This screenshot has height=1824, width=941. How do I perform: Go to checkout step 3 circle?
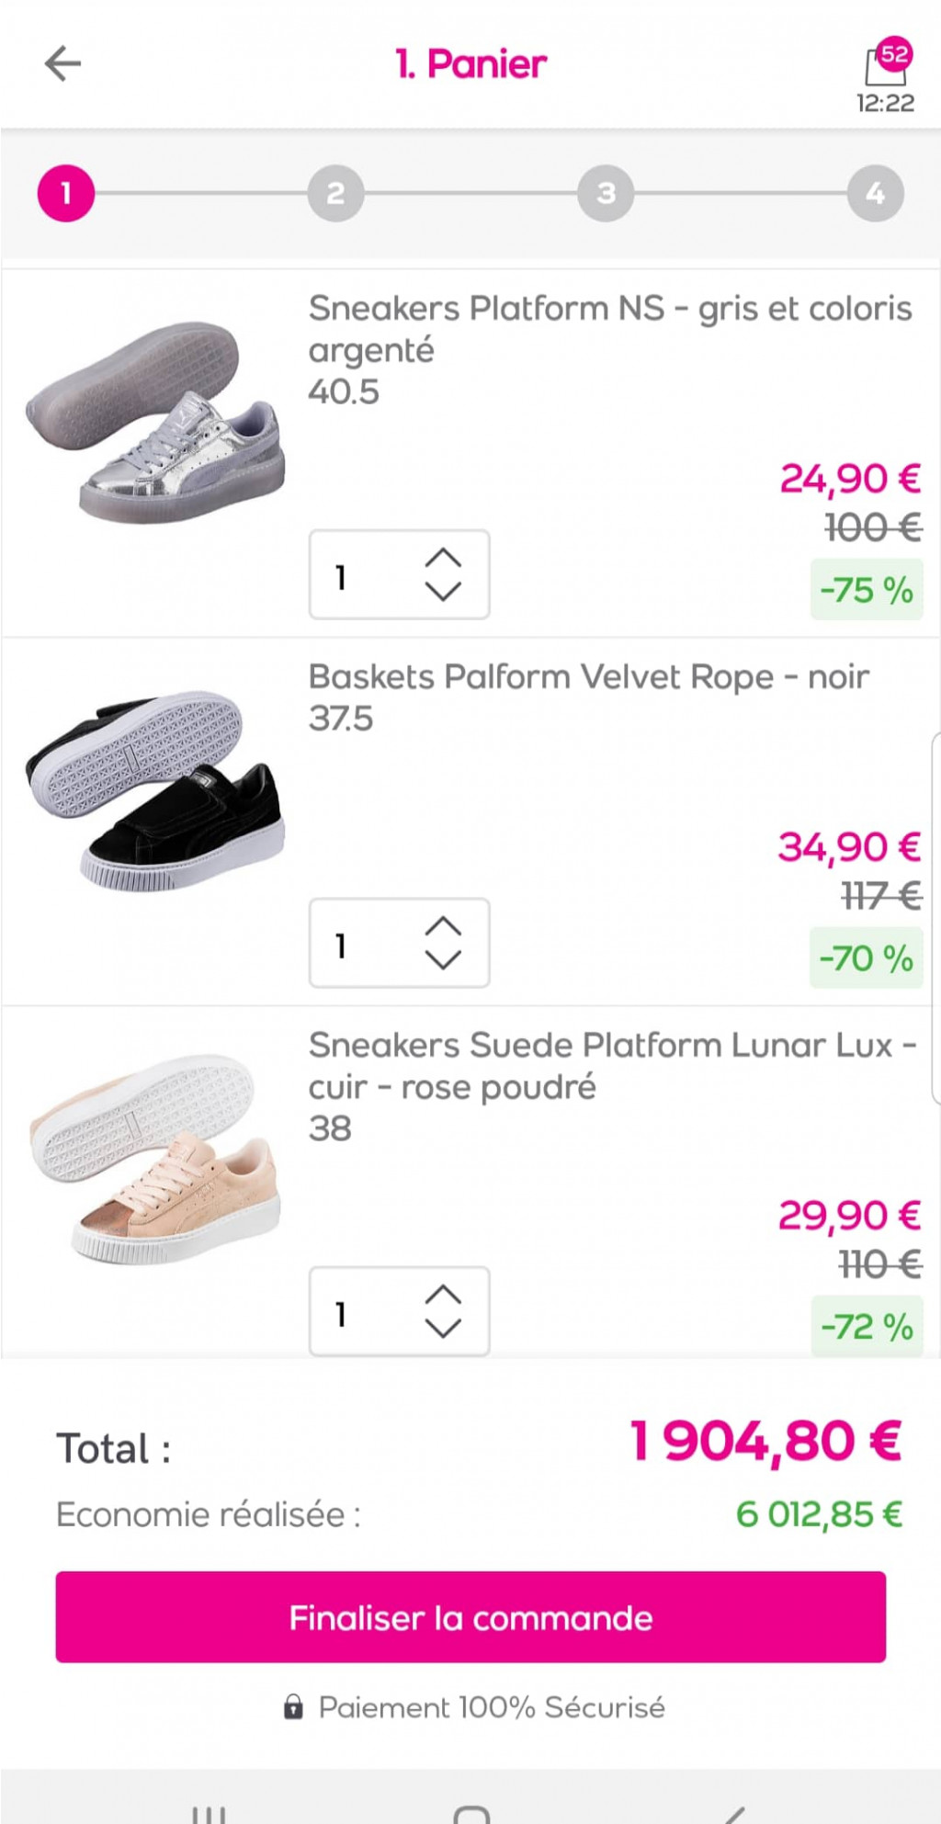coord(606,194)
